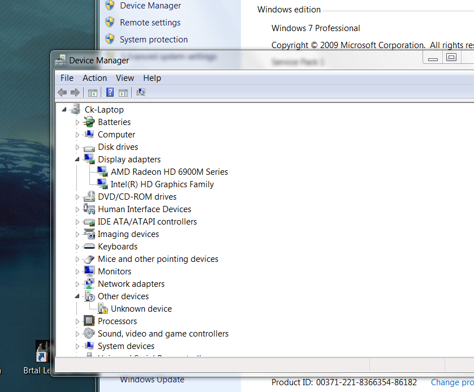Click the Imaging devices camera icon
Screen dimensions: 474x392
[89, 234]
